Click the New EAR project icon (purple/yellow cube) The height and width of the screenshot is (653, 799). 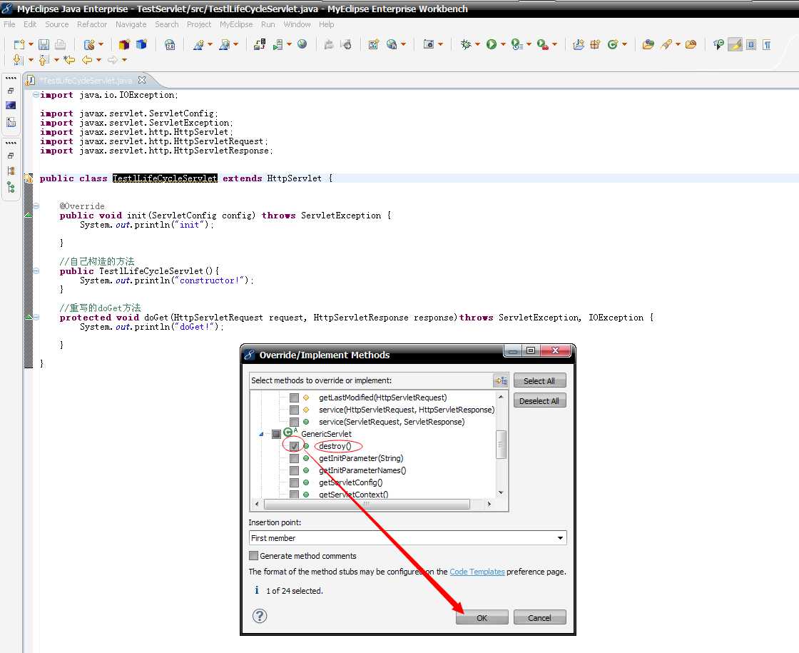tap(124, 45)
